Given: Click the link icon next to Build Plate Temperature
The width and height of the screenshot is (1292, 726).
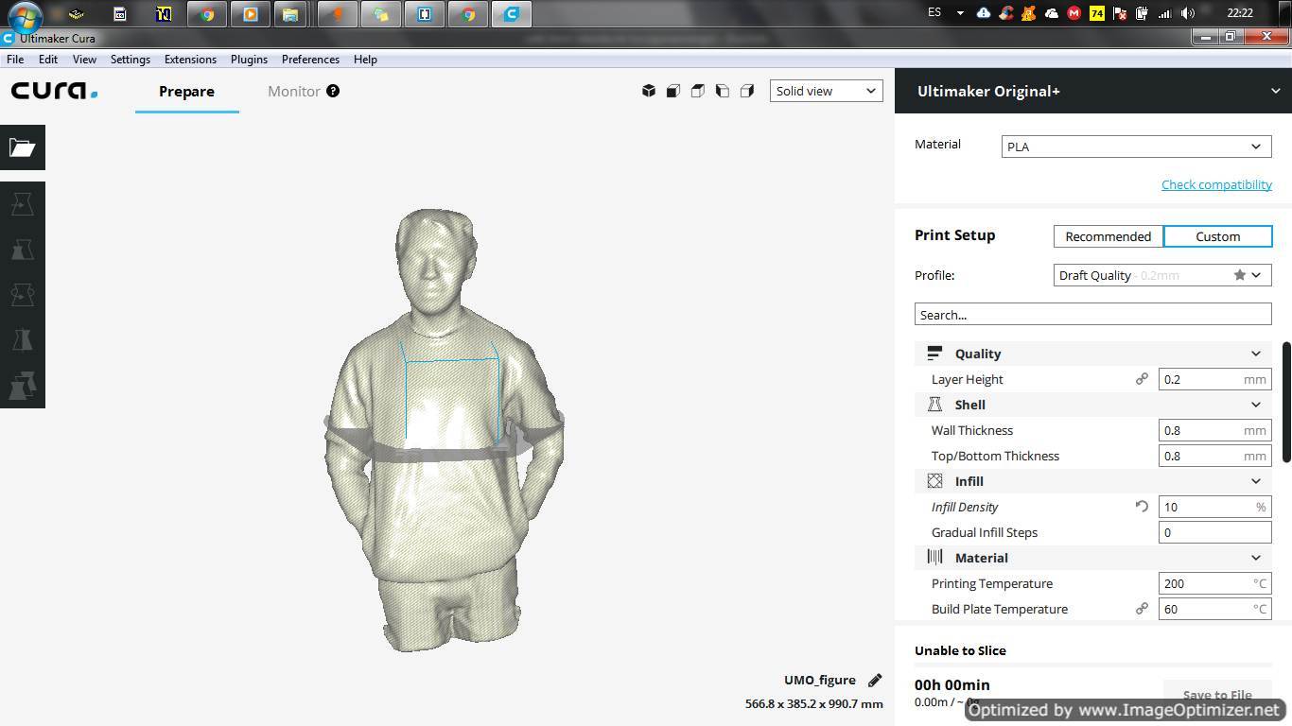Looking at the screenshot, I should coord(1142,609).
